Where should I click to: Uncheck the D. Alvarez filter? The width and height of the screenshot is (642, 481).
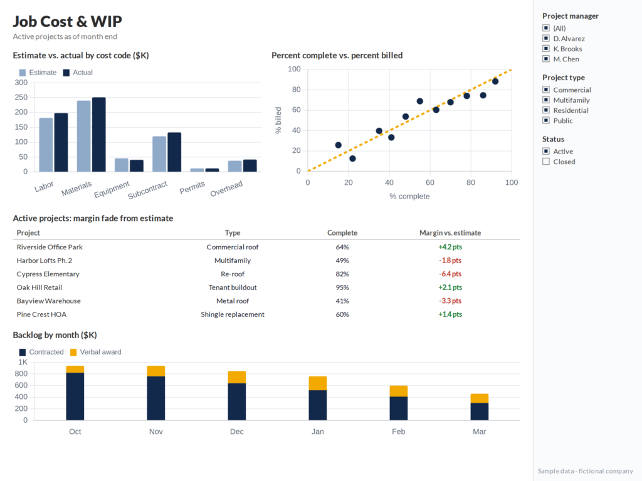[546, 38]
